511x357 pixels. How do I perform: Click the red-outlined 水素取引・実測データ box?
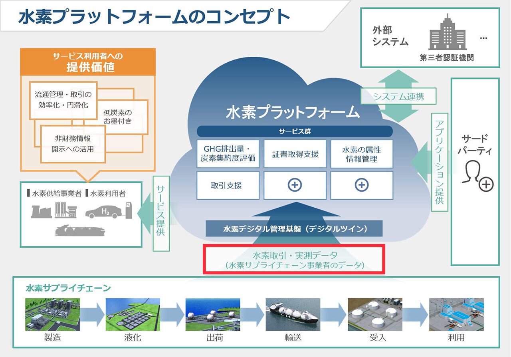click(295, 260)
